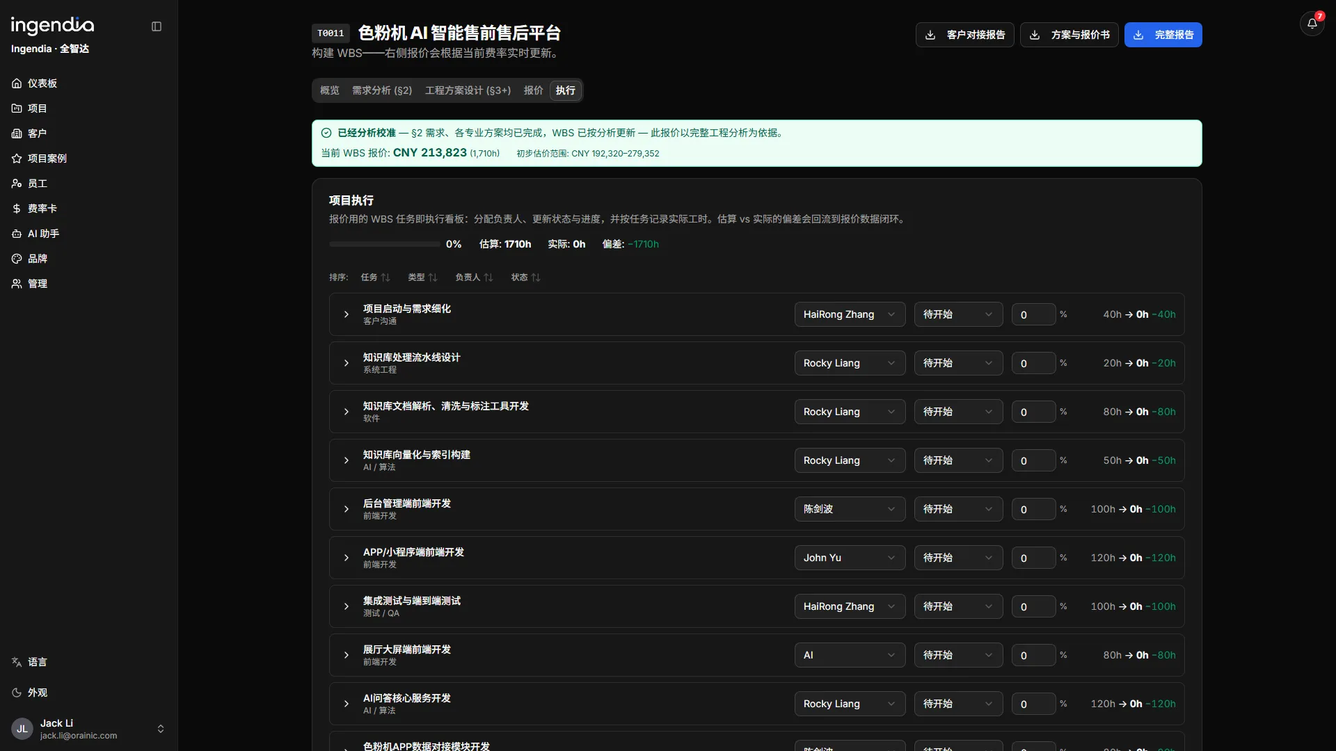Sort tasks by 状态
The width and height of the screenshot is (1336, 751).
click(x=525, y=277)
